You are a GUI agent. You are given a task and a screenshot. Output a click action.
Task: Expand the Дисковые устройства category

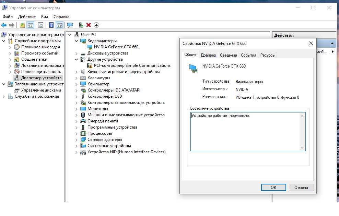76,53
